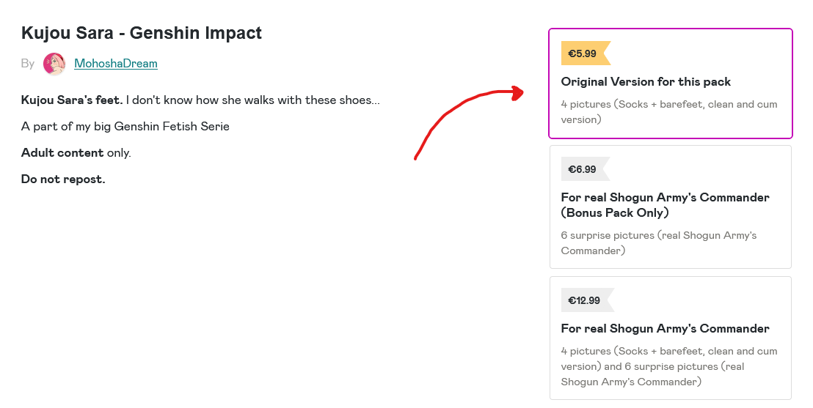
Task: Click the €6.99 price badge
Action: point(583,169)
